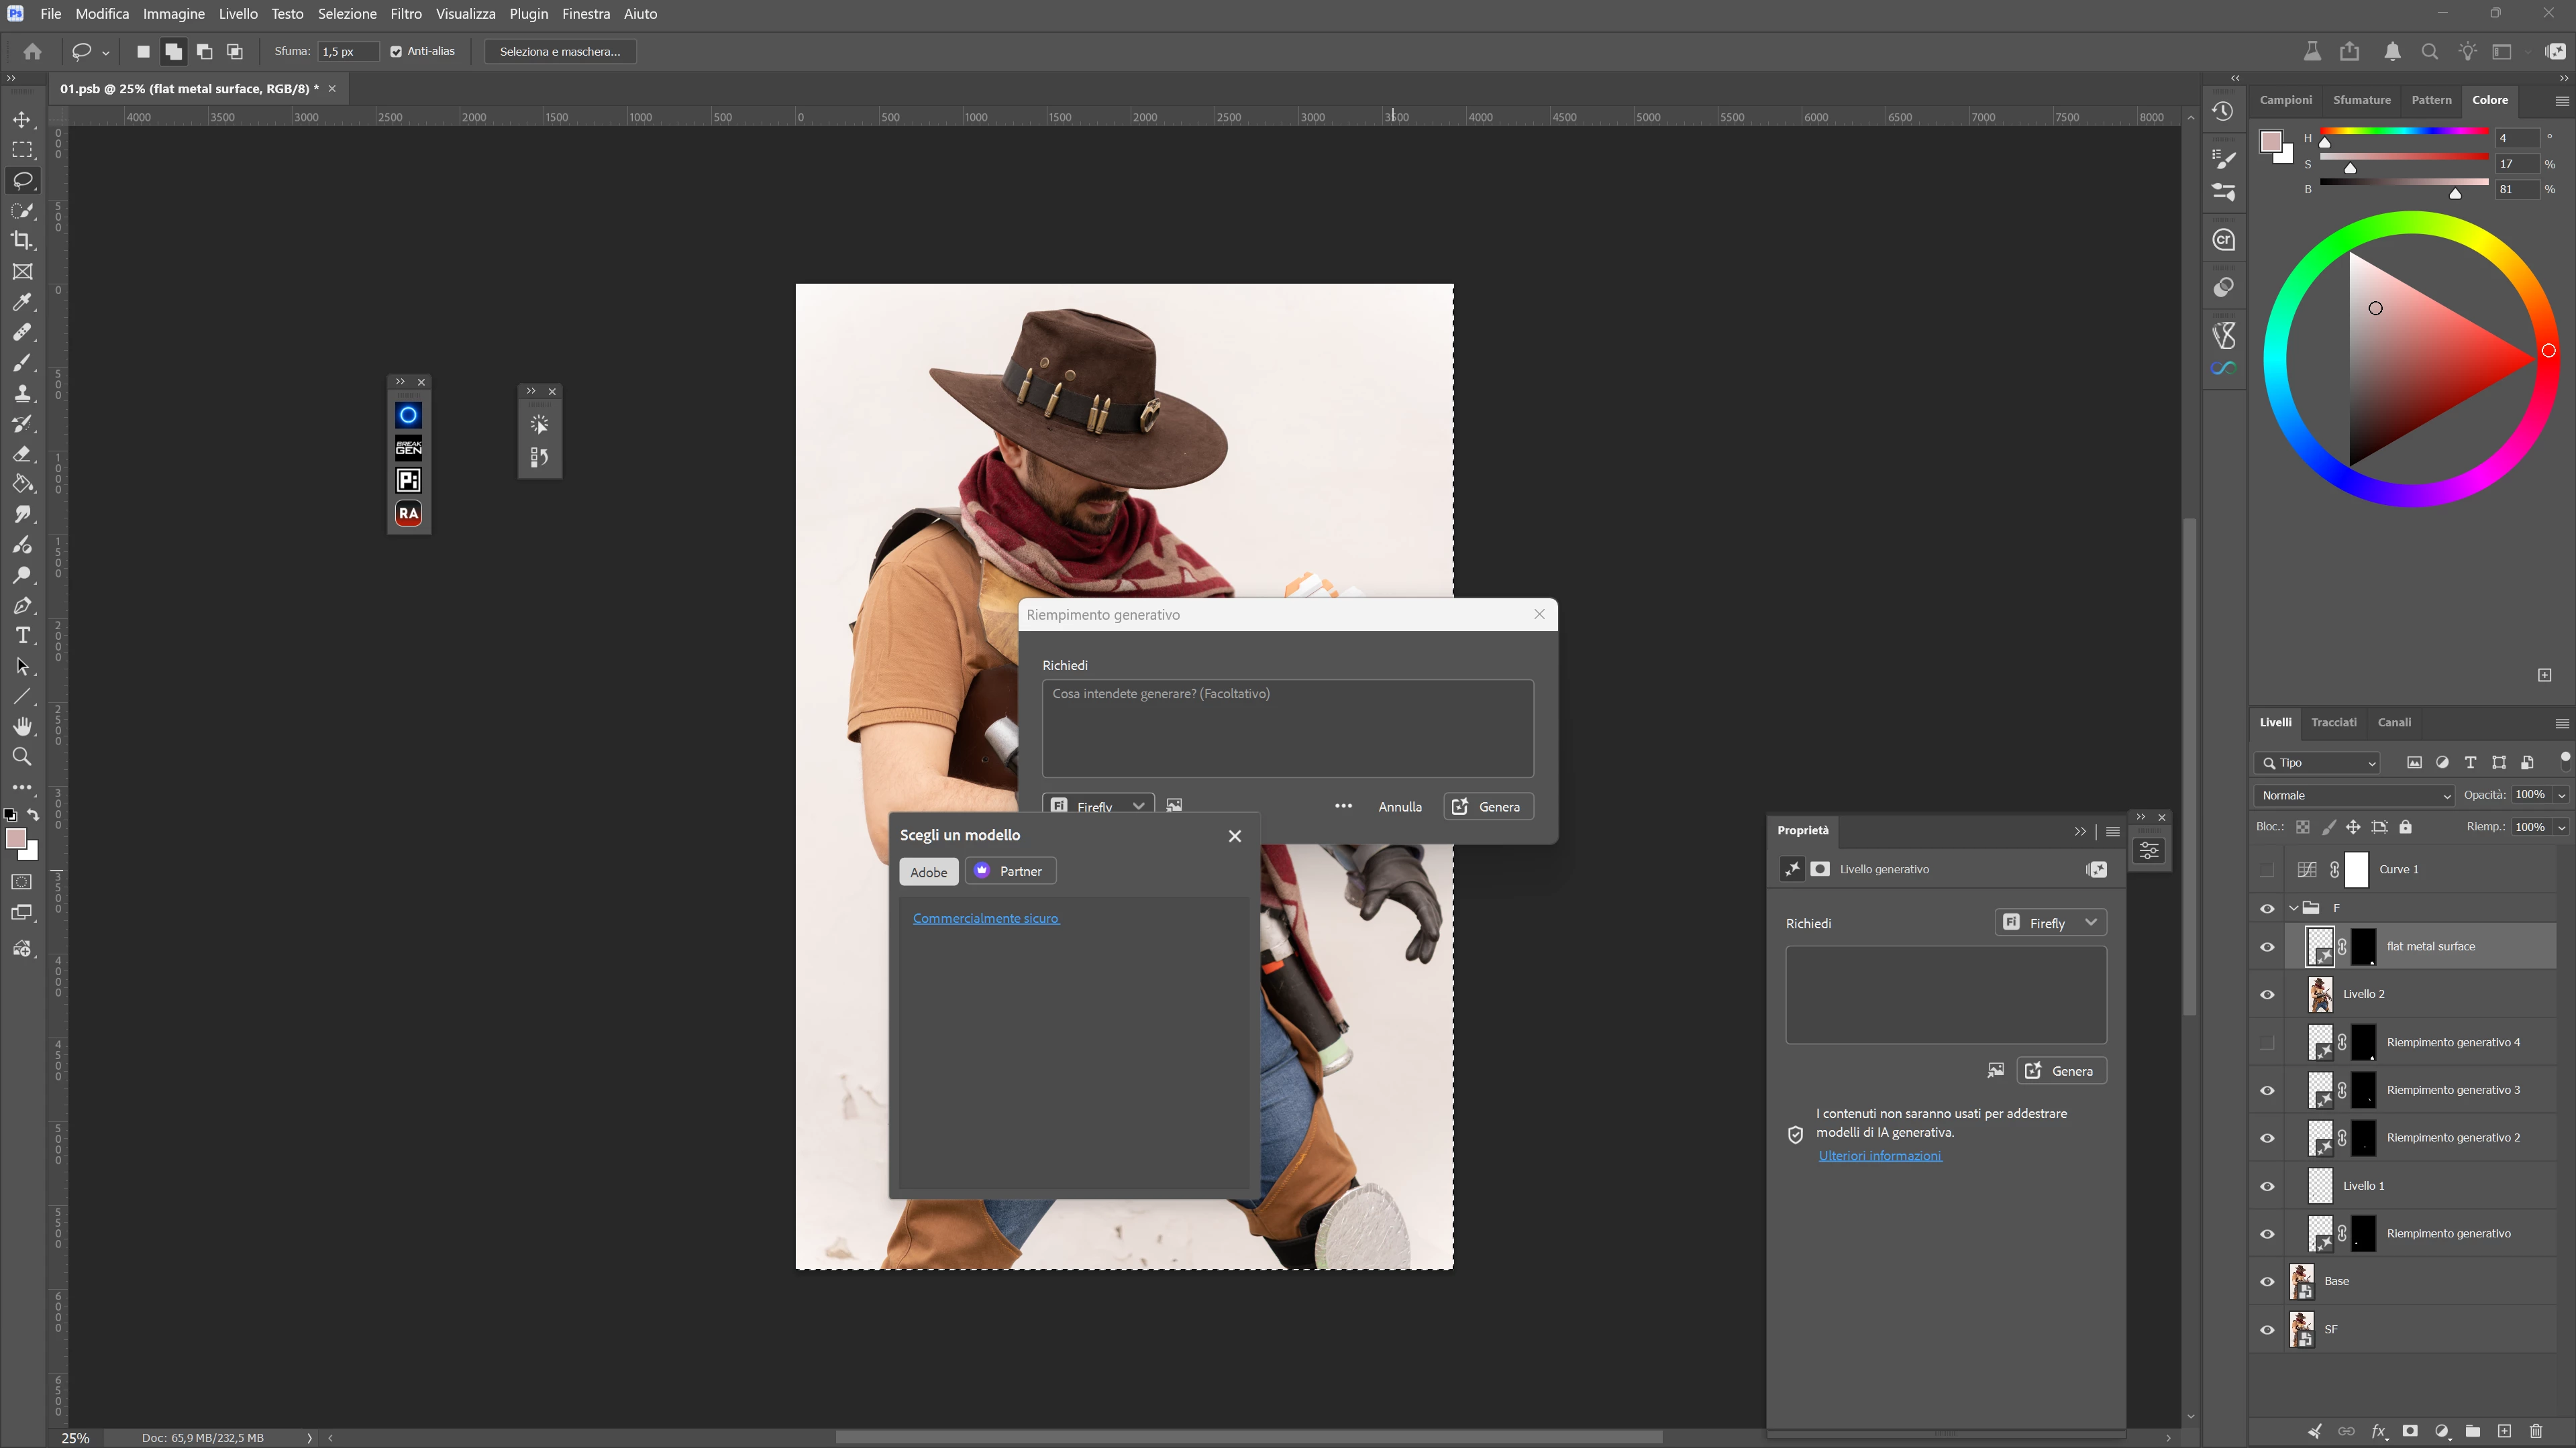Open the Filtro menu

pyautogui.click(x=405, y=14)
